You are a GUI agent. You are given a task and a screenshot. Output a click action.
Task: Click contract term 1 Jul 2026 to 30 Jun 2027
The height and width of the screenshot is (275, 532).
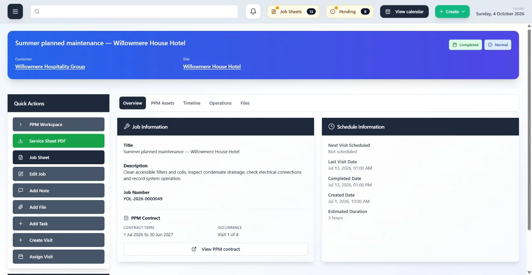[148, 235]
